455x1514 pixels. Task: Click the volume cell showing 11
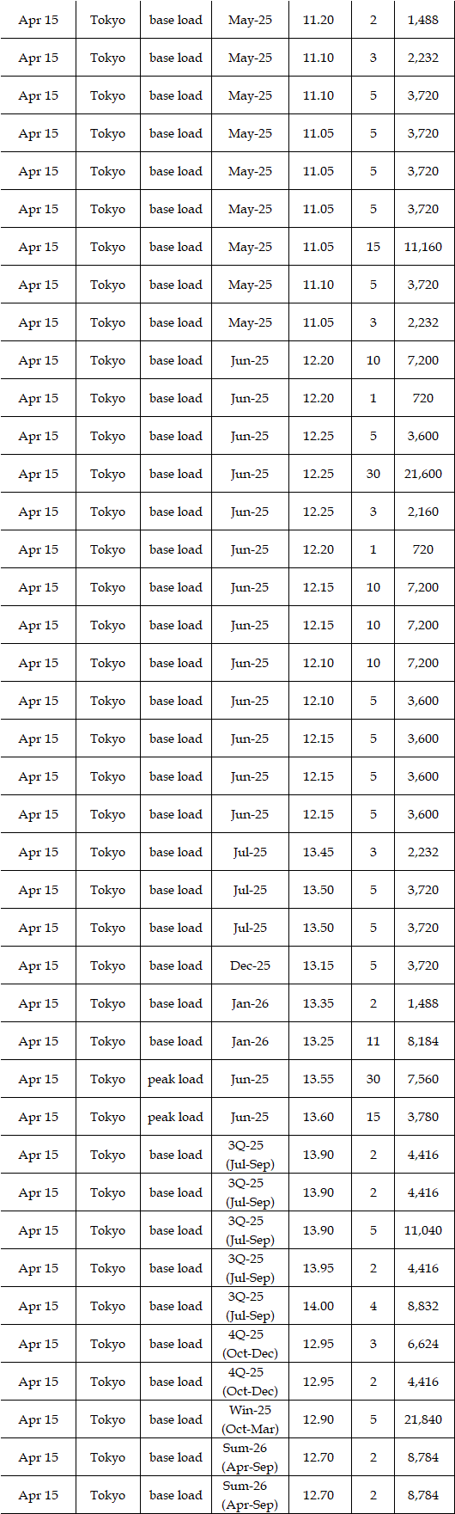click(373, 1041)
